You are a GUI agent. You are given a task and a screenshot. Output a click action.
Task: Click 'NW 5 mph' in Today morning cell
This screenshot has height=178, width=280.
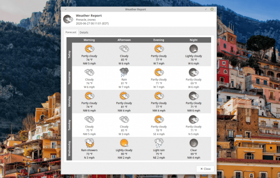coord(89,64)
